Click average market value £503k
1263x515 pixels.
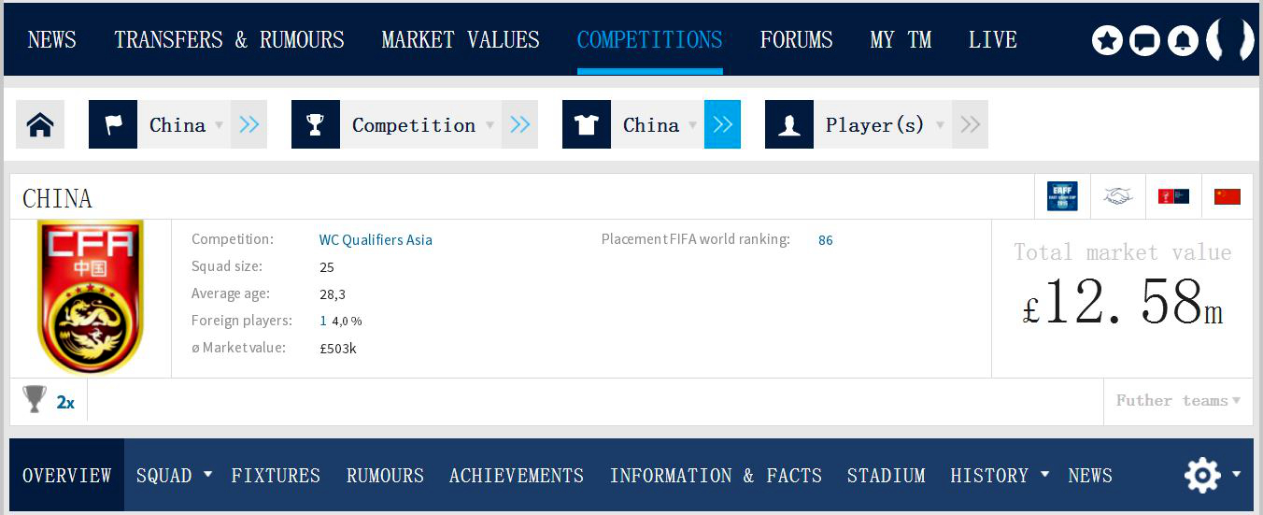tap(338, 349)
